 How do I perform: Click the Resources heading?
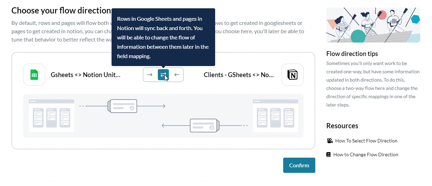(x=342, y=126)
